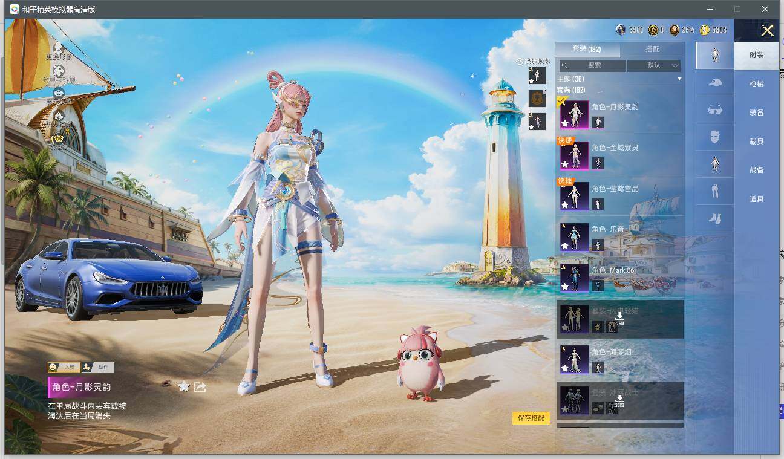Click the small preview icon under 角色-海琴烟
Screen dimensions: 784x459
pyautogui.click(x=598, y=367)
